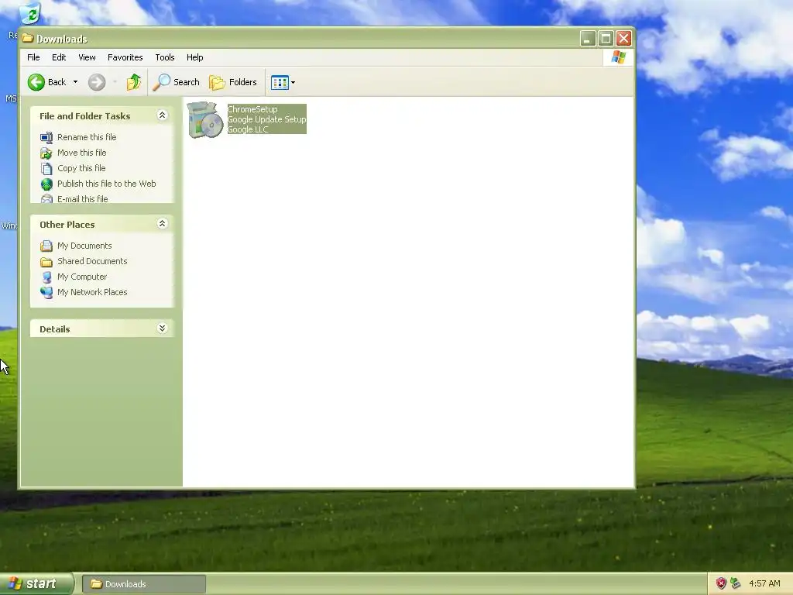The image size is (793, 595).
Task: Click the Copy this file icon
Action: 46,168
